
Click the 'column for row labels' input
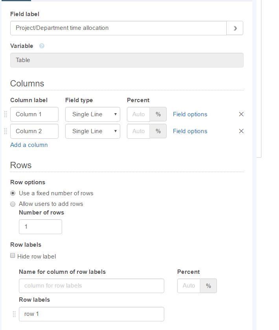[91, 286]
